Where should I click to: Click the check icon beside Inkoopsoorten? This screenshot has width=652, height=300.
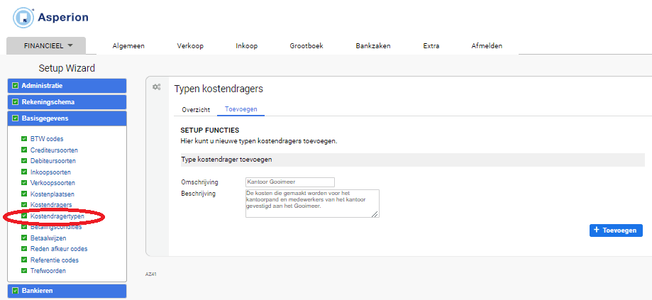24,172
